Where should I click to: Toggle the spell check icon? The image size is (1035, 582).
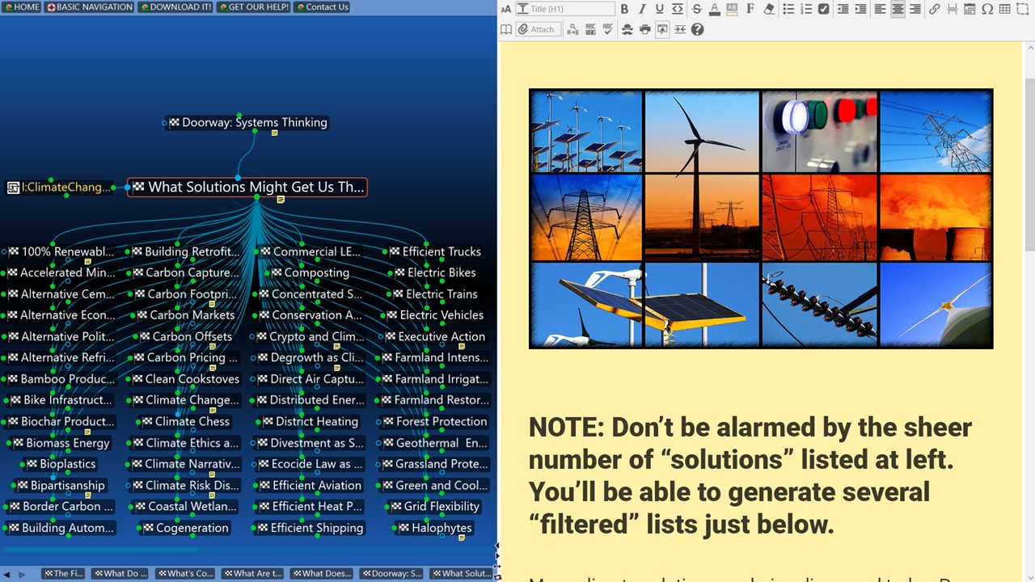pos(608,29)
